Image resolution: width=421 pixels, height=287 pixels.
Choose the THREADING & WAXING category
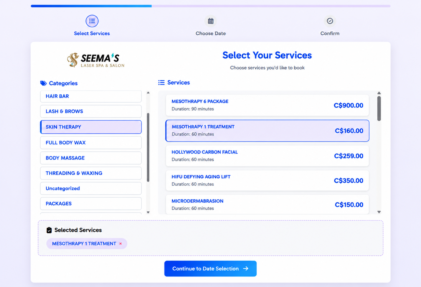click(91, 173)
